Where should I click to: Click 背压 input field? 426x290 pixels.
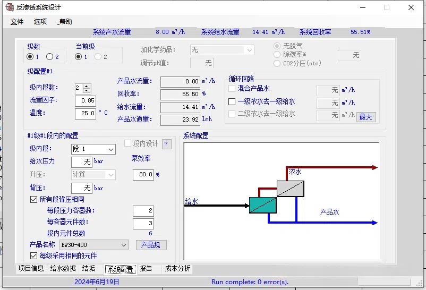81,188
